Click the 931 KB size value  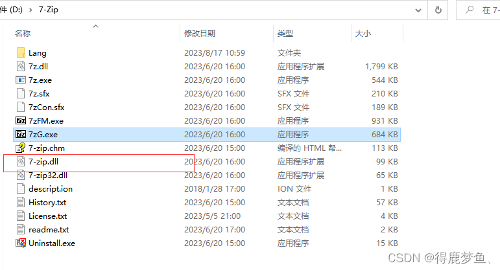(x=385, y=120)
